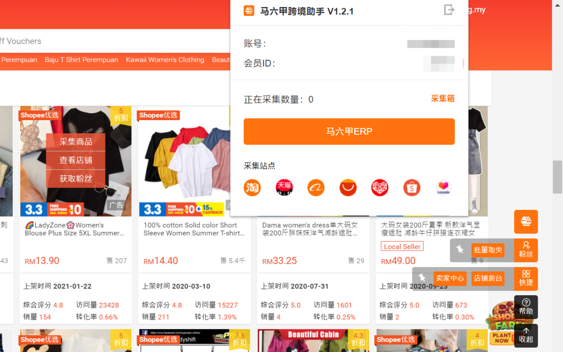
Task: Open the 采集箱 link
Action: coord(443,99)
